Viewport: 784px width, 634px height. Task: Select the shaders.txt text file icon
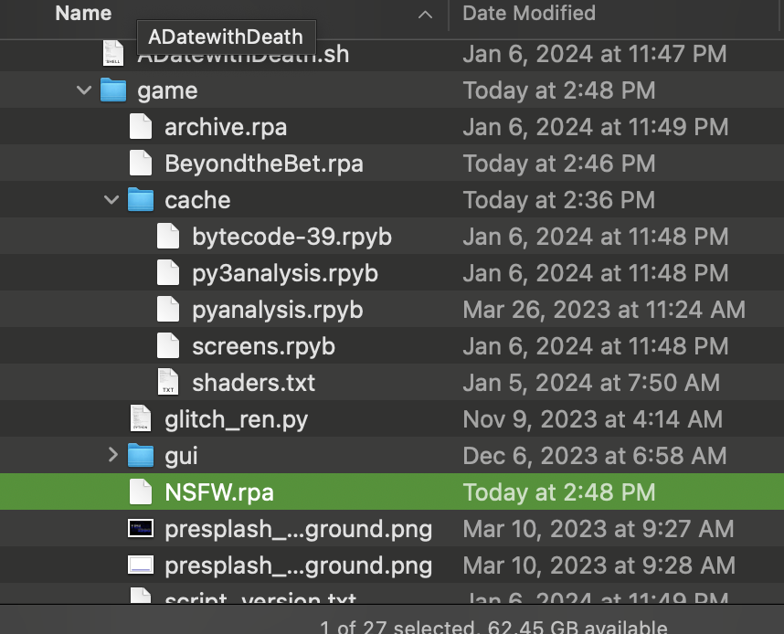pos(167,383)
